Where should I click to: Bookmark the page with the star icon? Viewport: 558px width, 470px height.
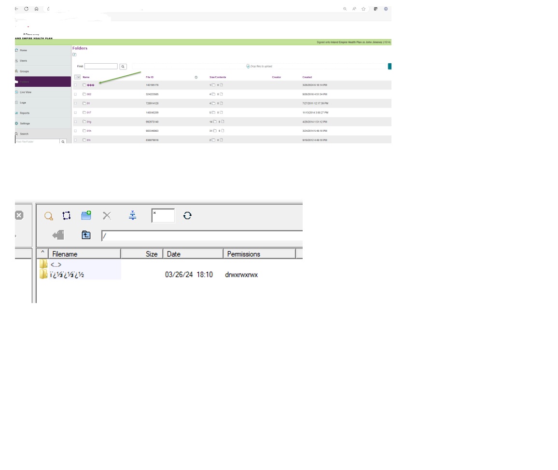(x=363, y=9)
